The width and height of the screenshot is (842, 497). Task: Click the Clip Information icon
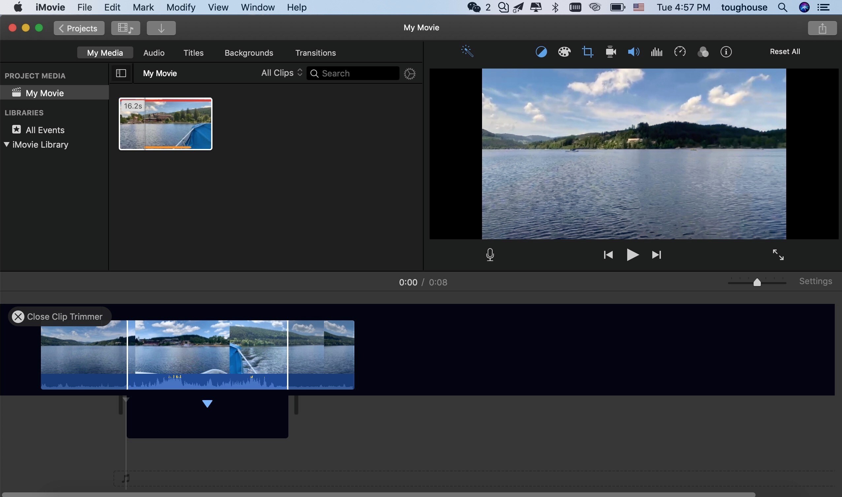[726, 52]
